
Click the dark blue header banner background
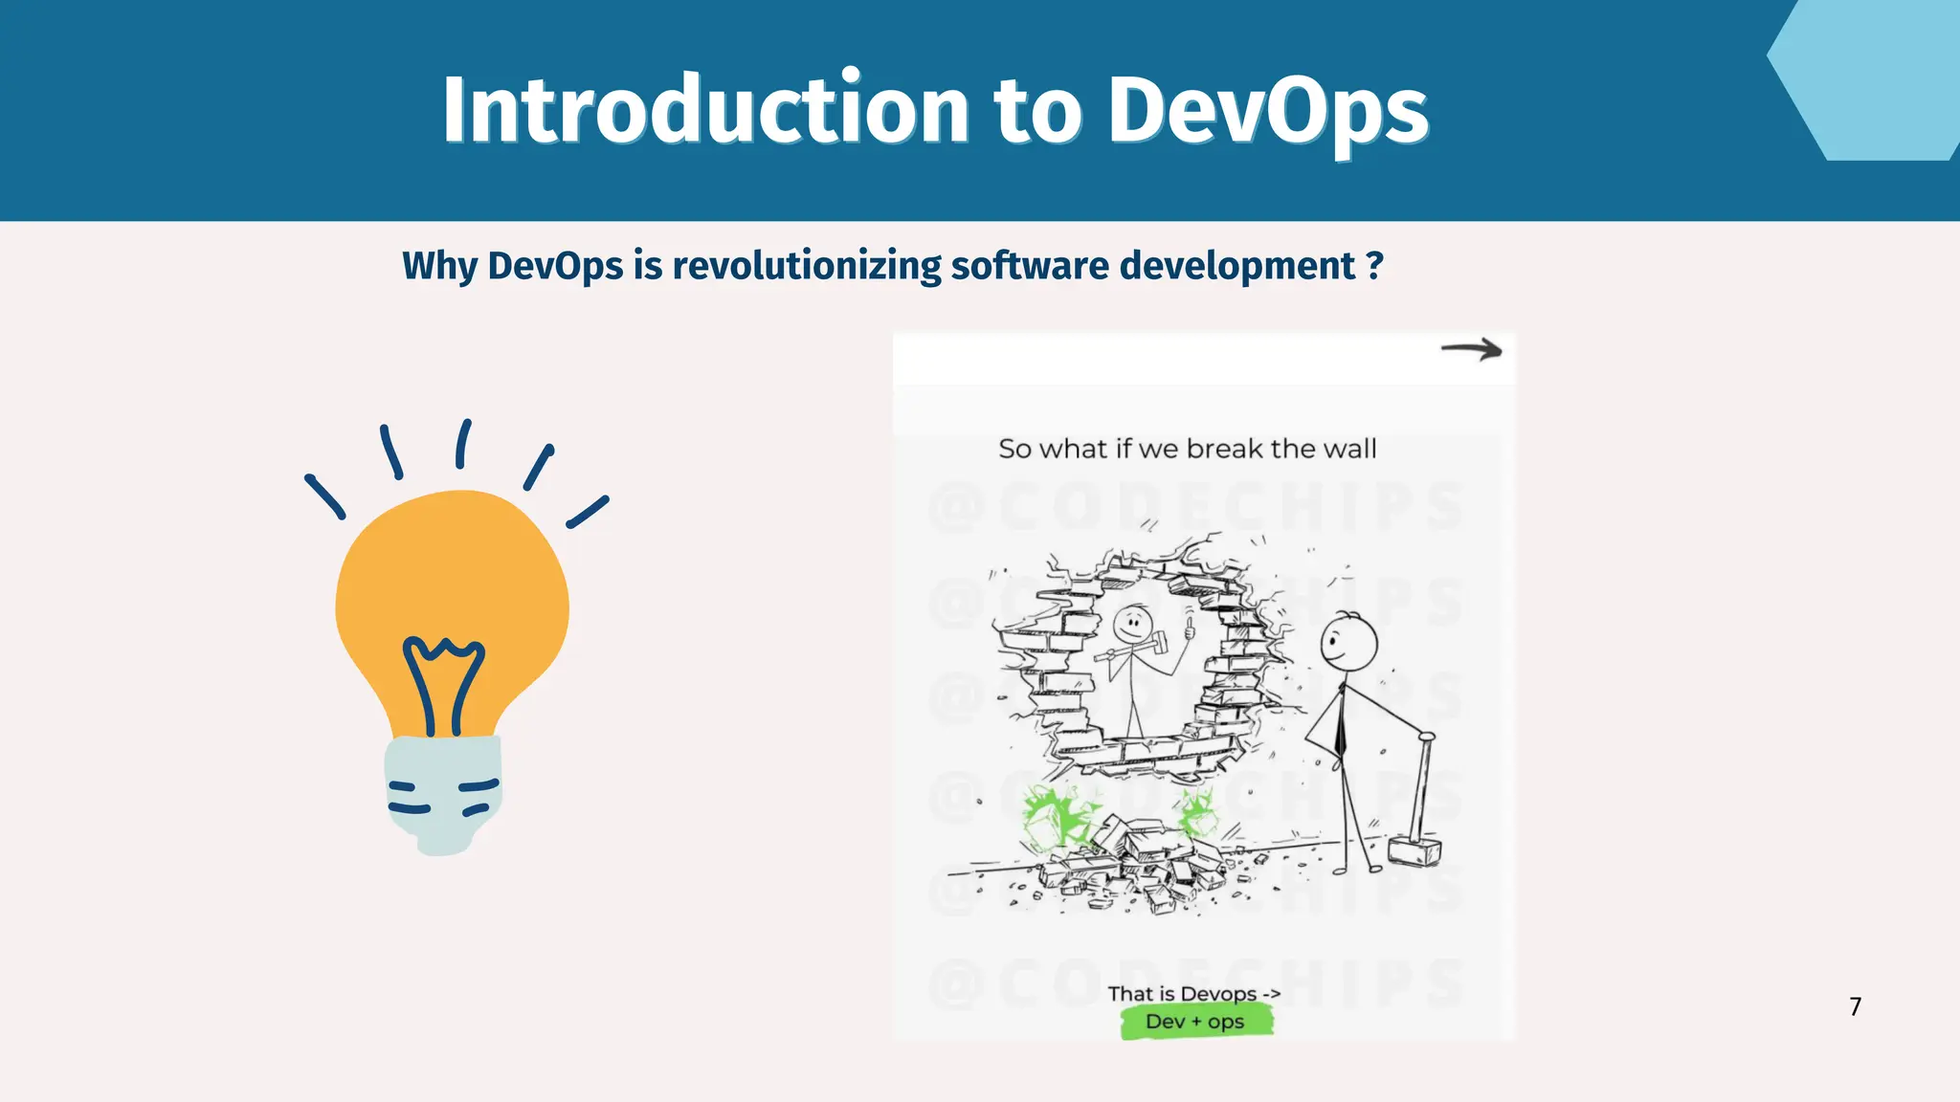(x=191, y=110)
